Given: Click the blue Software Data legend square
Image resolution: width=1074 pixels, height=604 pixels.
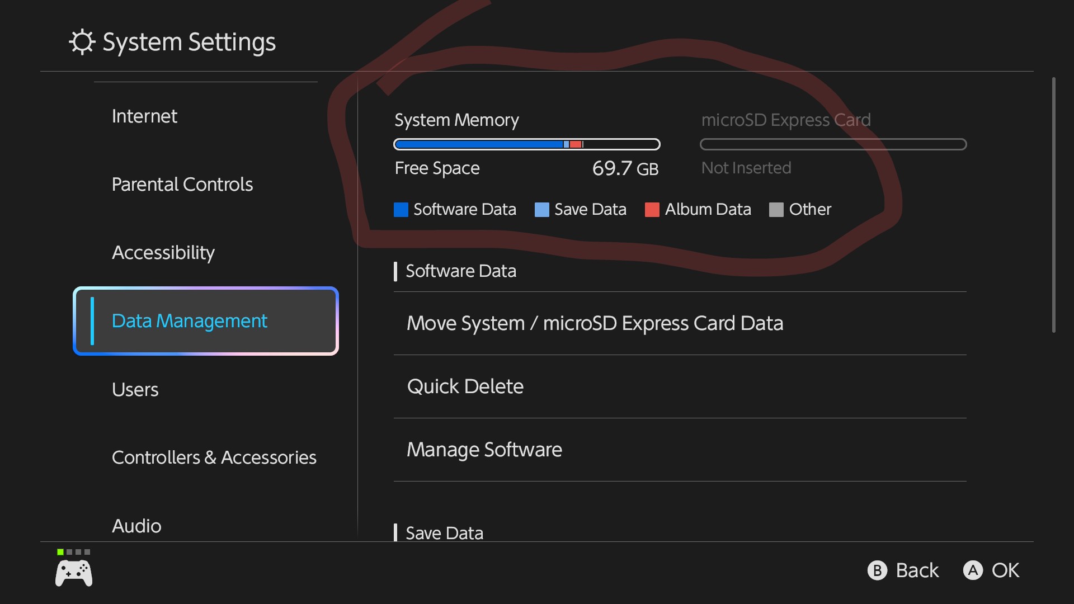Looking at the screenshot, I should pos(401,210).
